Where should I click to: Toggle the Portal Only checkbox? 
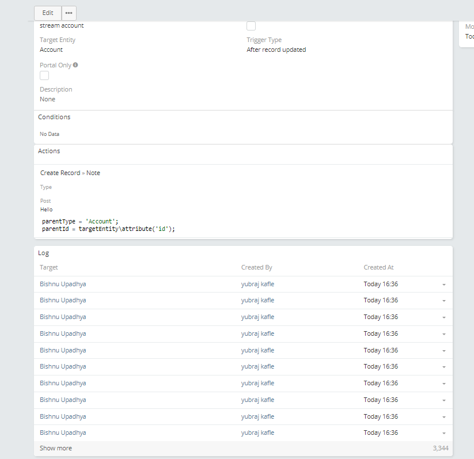click(x=44, y=75)
